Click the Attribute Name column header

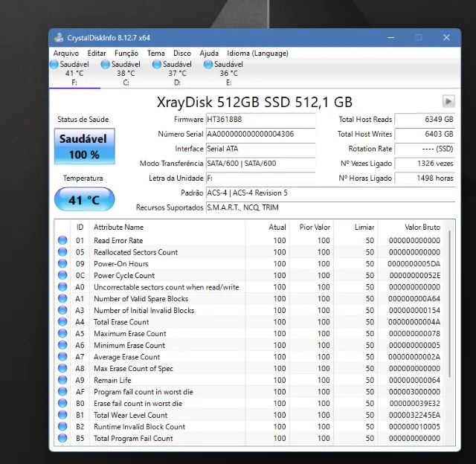[x=167, y=227]
